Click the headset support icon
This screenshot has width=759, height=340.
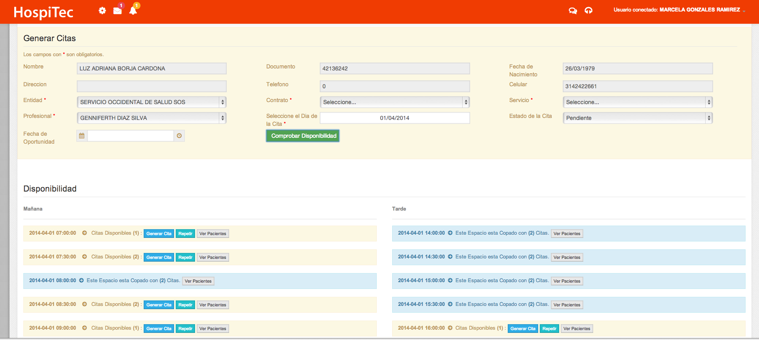pos(588,11)
